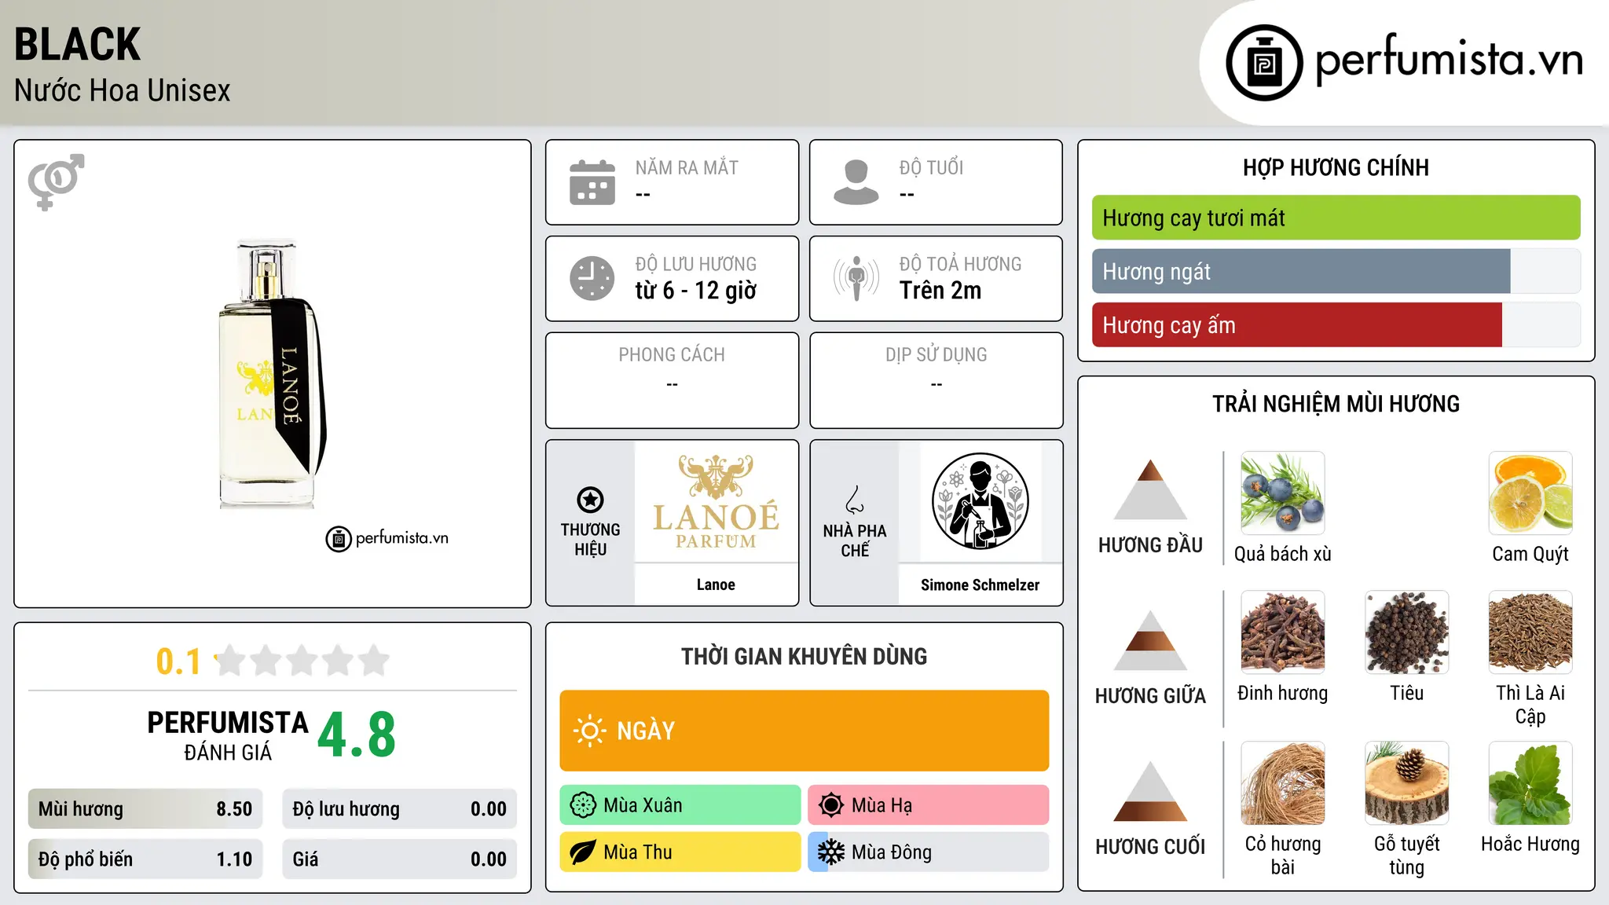Image resolution: width=1609 pixels, height=905 pixels.
Task: Click the HỢP HƯƠNG CHÍNH heading
Action: (1336, 167)
